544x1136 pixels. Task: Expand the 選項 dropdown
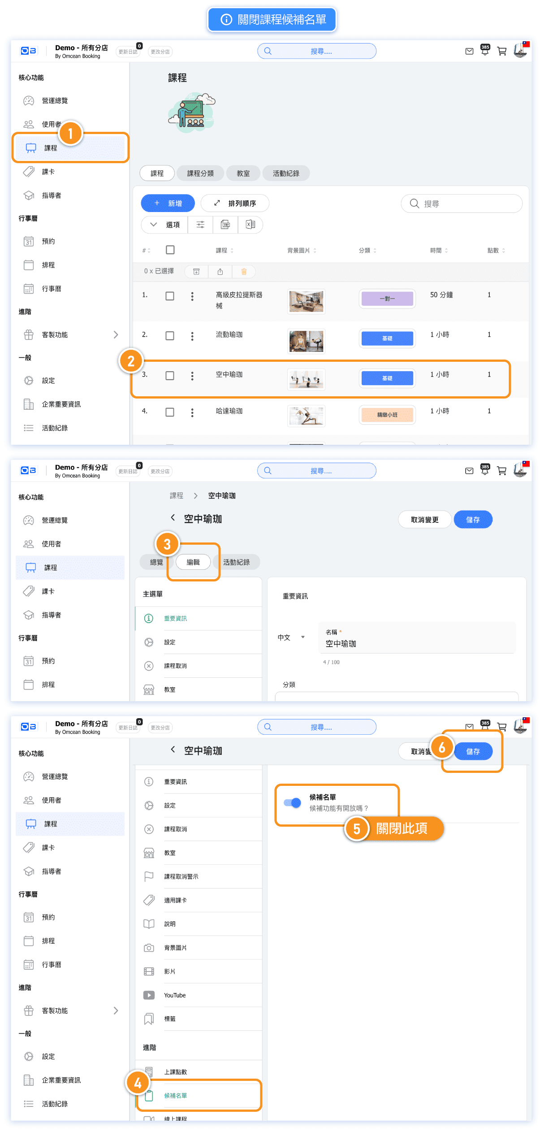pyautogui.click(x=164, y=225)
